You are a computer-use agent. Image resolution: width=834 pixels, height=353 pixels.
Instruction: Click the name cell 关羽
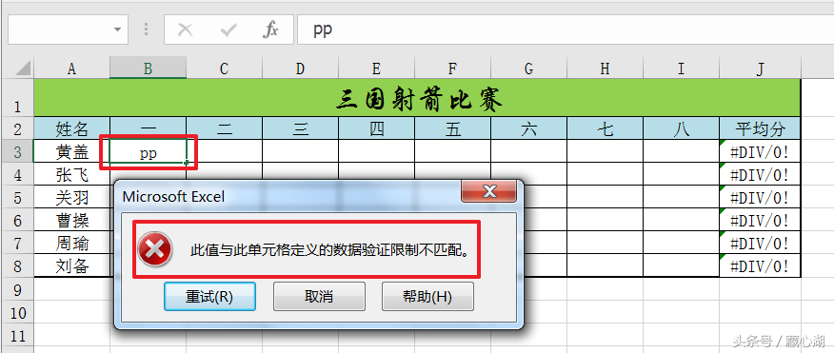(x=71, y=197)
